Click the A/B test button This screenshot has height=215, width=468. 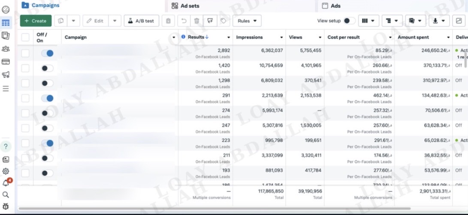(142, 21)
